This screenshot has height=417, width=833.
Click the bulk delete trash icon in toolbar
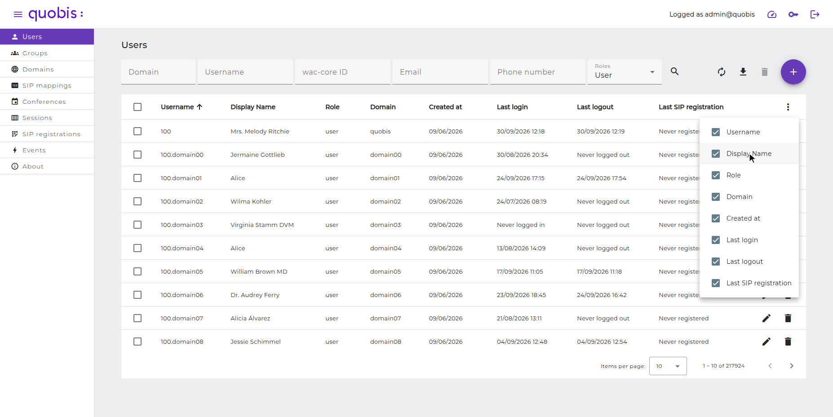(x=765, y=72)
